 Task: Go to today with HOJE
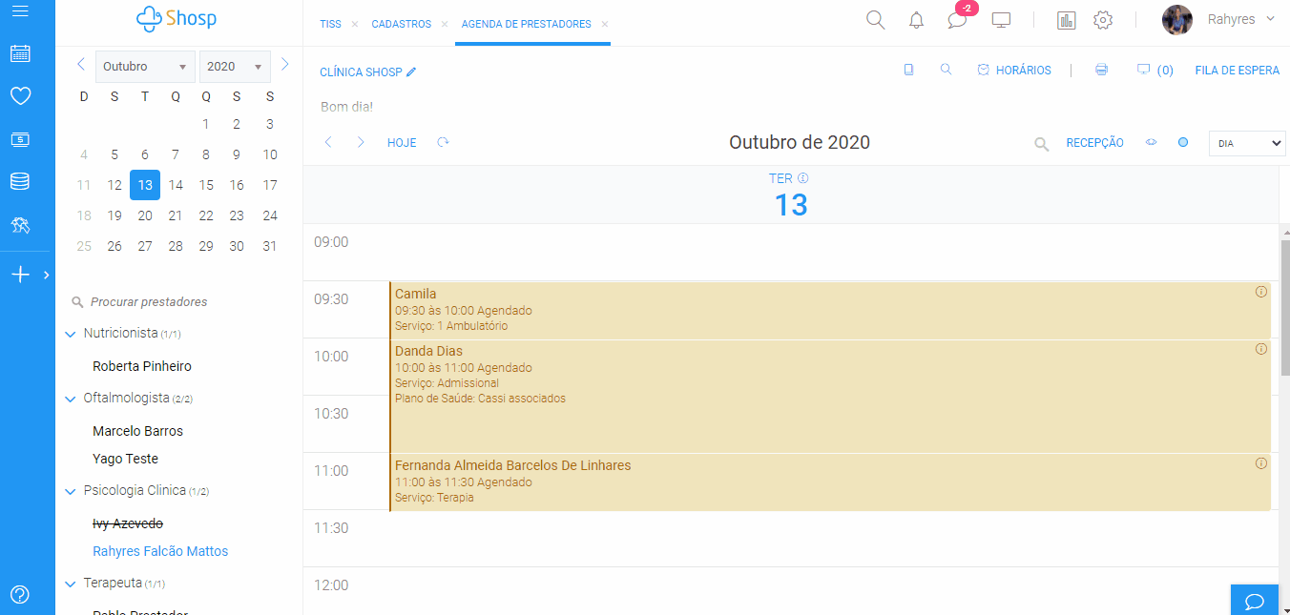click(402, 143)
